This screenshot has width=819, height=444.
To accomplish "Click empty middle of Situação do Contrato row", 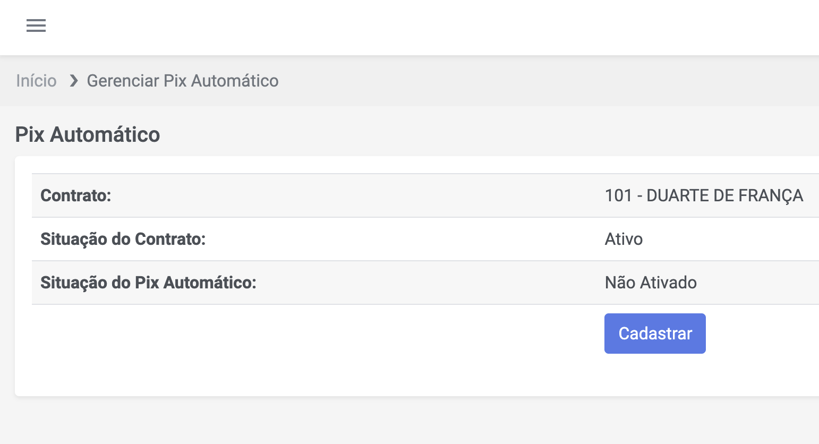I will [x=404, y=239].
